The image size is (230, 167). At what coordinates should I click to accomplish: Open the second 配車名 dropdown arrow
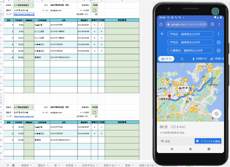coord(33,107)
